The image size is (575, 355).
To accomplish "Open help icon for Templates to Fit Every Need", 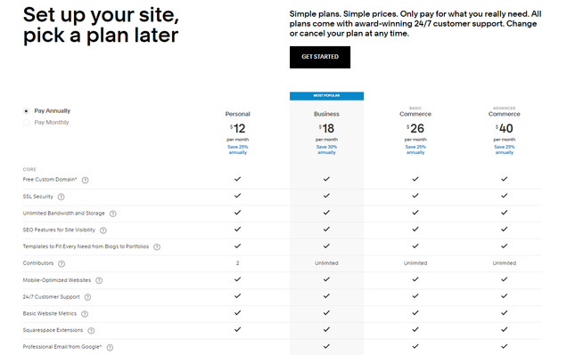I will click(157, 247).
